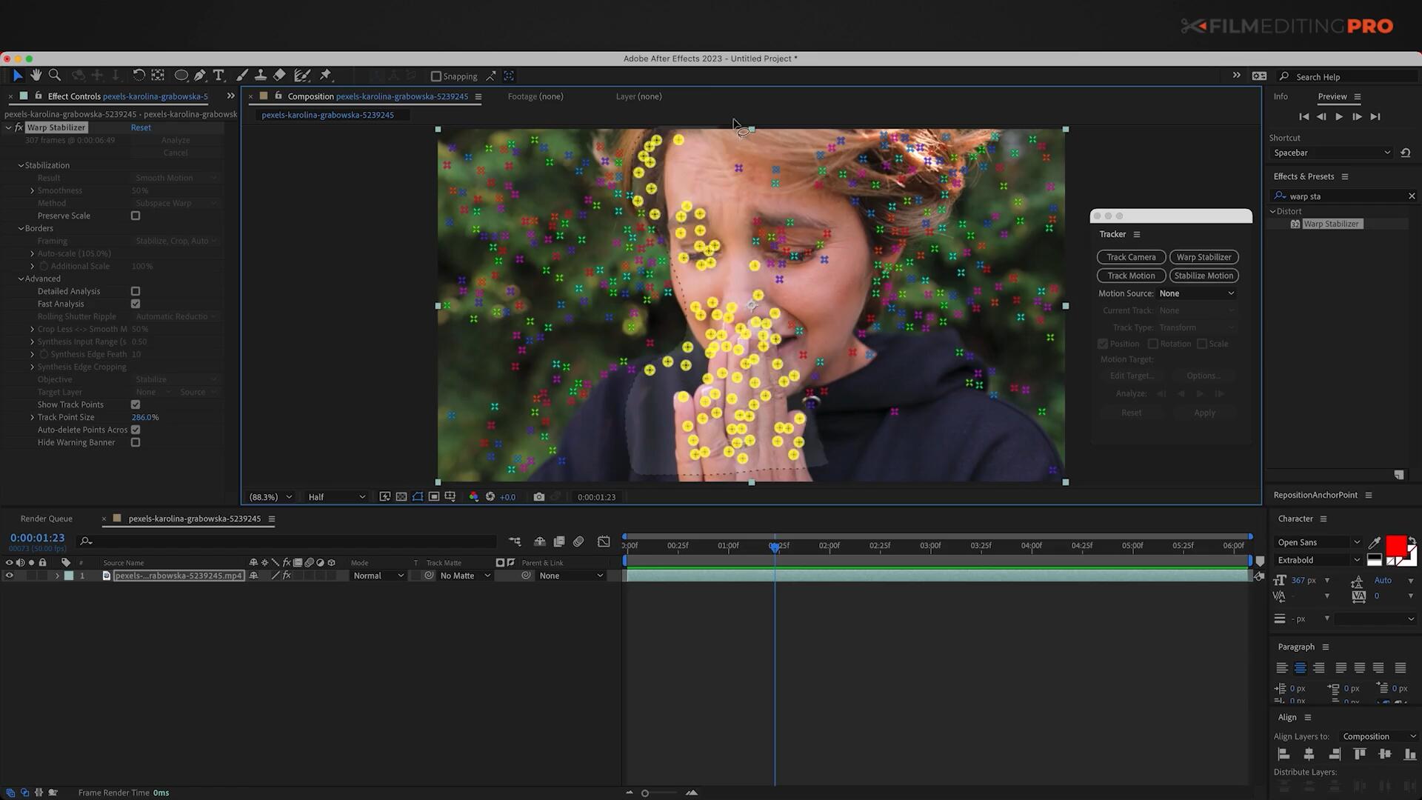Screen dimensions: 1422x800
Task: Click the Analyze button for Warp Stabilizer
Action: 175,140
